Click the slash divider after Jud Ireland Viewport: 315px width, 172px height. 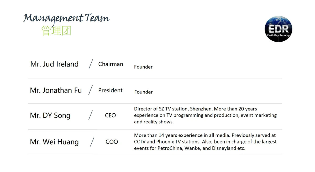pos(91,64)
